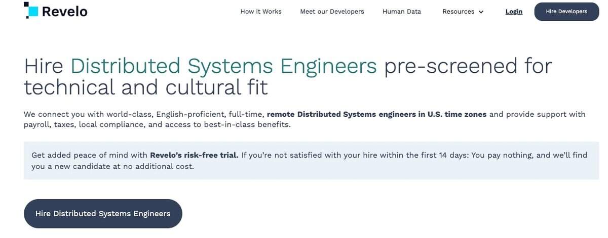
Task: Click the Hire Distributed Systems Engineers button
Action: click(x=103, y=214)
